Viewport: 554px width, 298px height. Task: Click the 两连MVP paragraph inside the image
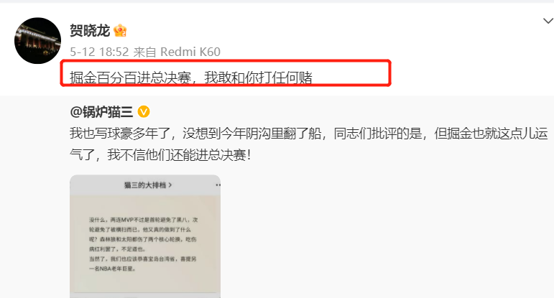point(143,234)
